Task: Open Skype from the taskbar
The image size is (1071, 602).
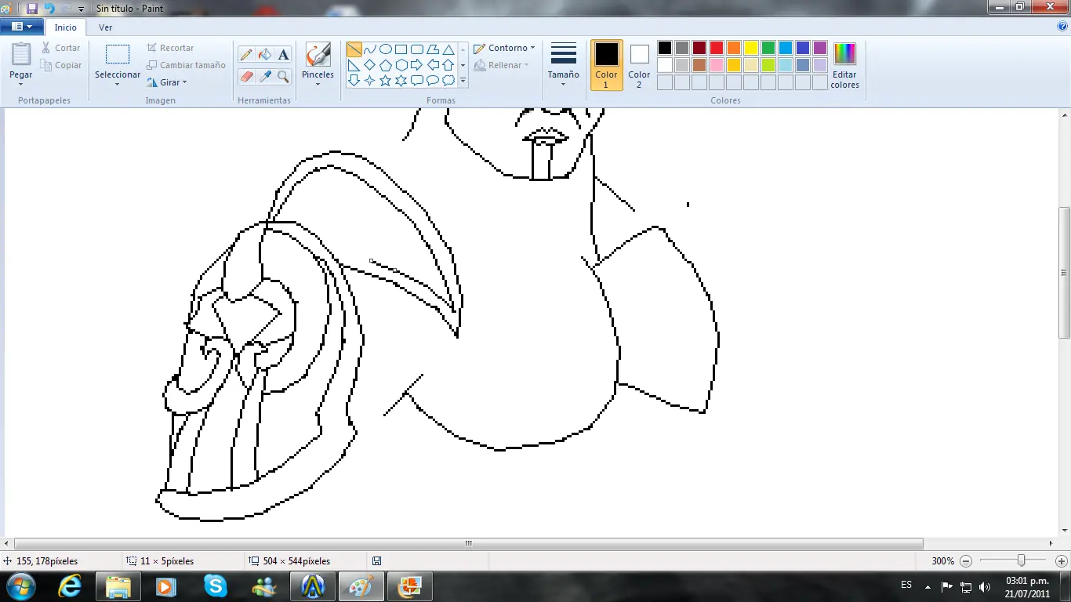Action: pos(215,586)
